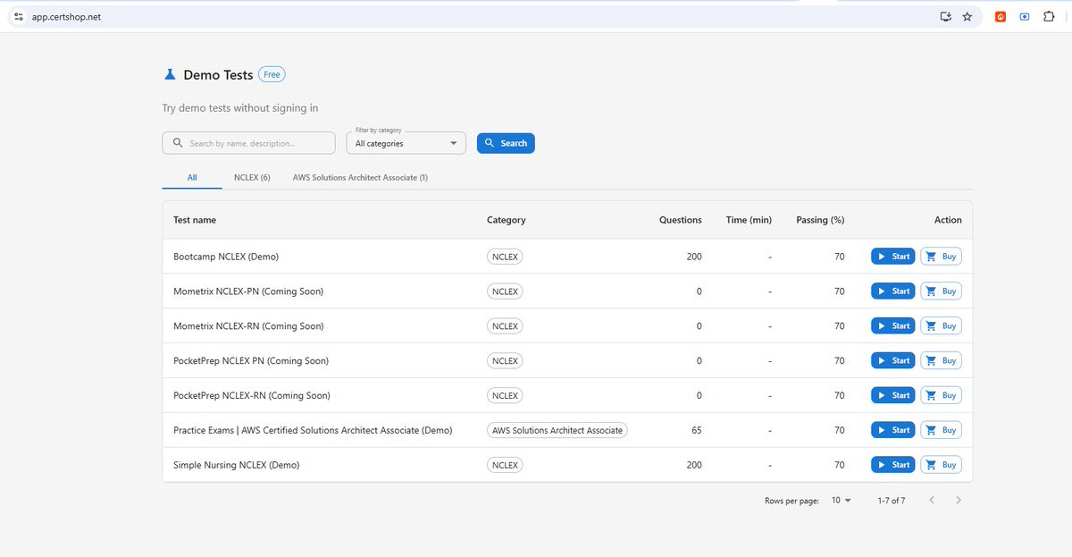Buy the AWS Solutions Architect practice exam
The width and height of the screenshot is (1072, 557).
click(942, 430)
